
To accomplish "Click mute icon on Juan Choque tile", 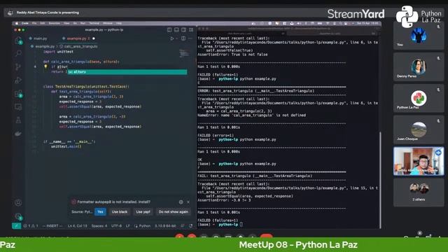I will coord(438,121).
